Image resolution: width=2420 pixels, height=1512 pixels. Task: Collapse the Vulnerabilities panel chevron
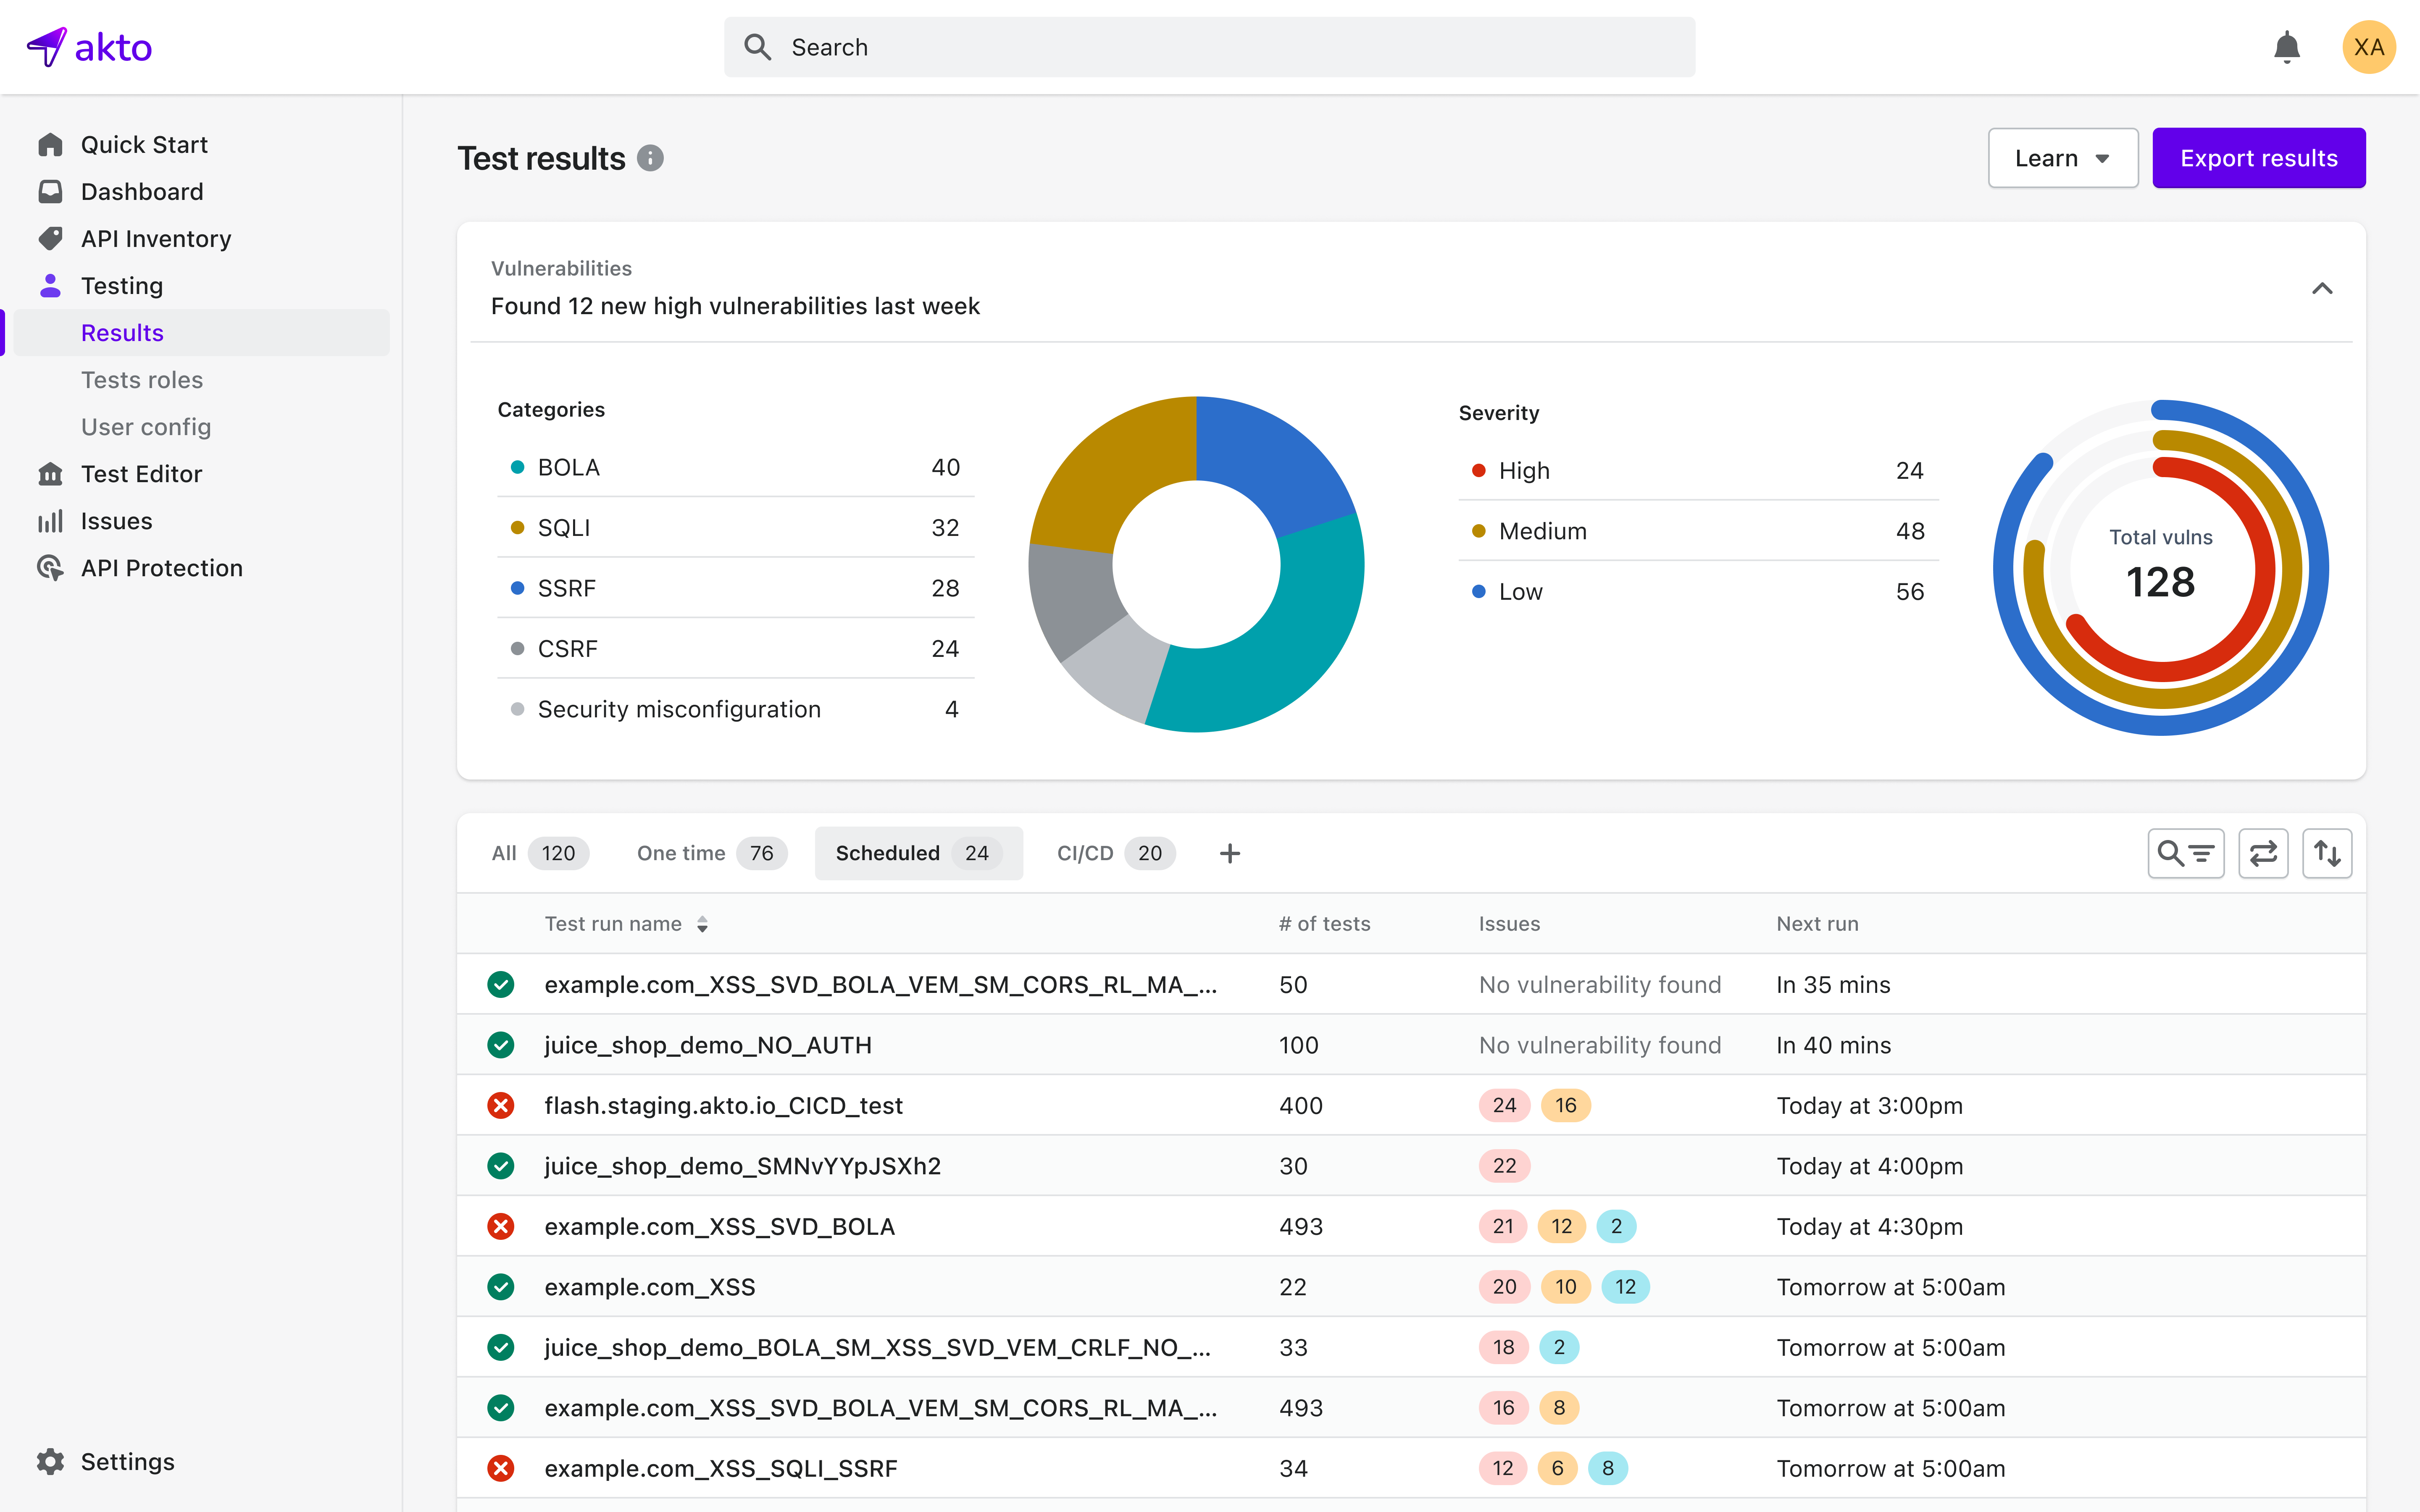(2322, 288)
